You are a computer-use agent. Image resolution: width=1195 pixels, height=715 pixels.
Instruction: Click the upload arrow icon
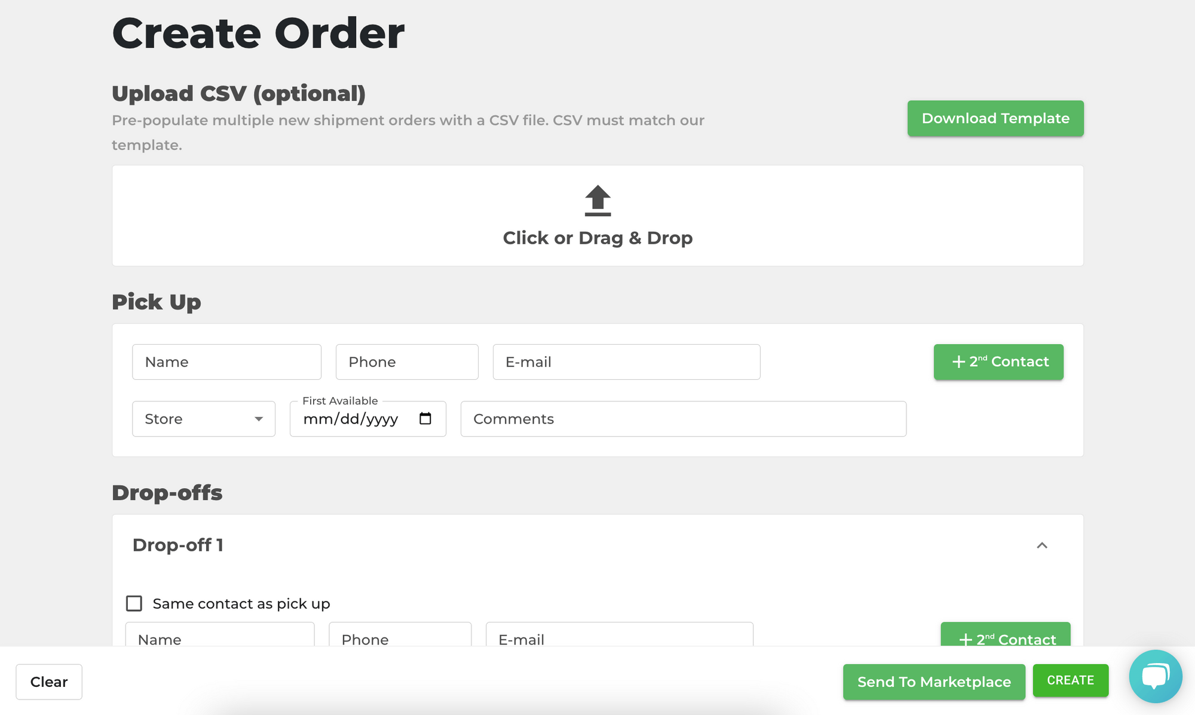[597, 201]
